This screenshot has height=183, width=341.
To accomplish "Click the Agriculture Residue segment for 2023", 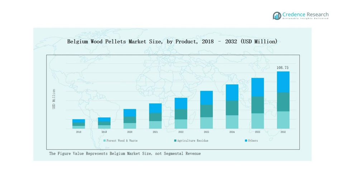I will [206, 111].
